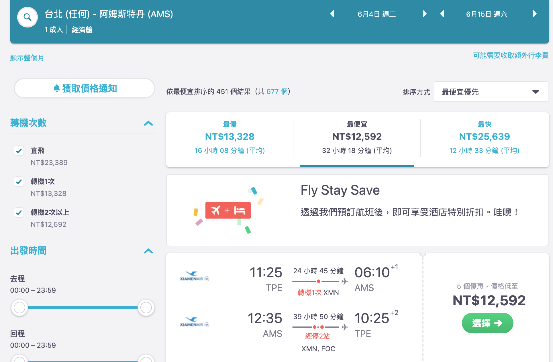Click the 677 個 total results link
The image size is (553, 362).
277,91
